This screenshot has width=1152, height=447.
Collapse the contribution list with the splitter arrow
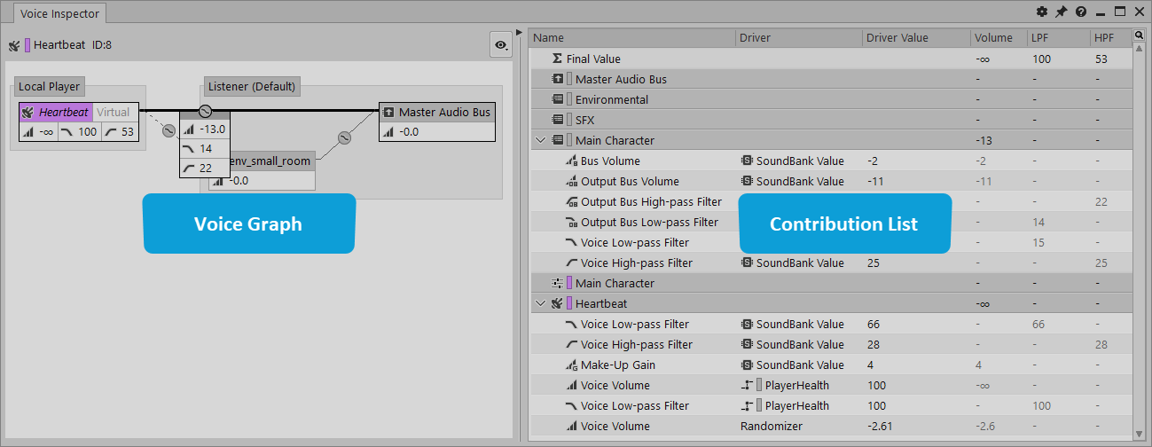pyautogui.click(x=521, y=32)
